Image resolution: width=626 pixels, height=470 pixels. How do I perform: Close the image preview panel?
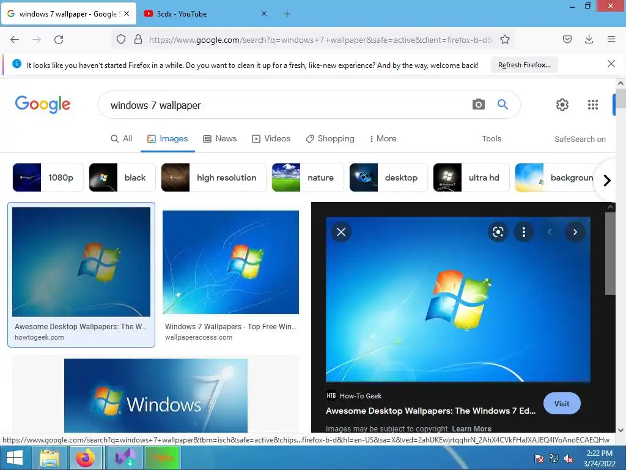coord(341,232)
